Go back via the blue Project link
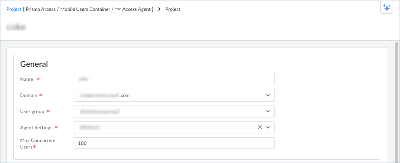Image resolution: width=400 pixels, height=163 pixels. point(14,9)
